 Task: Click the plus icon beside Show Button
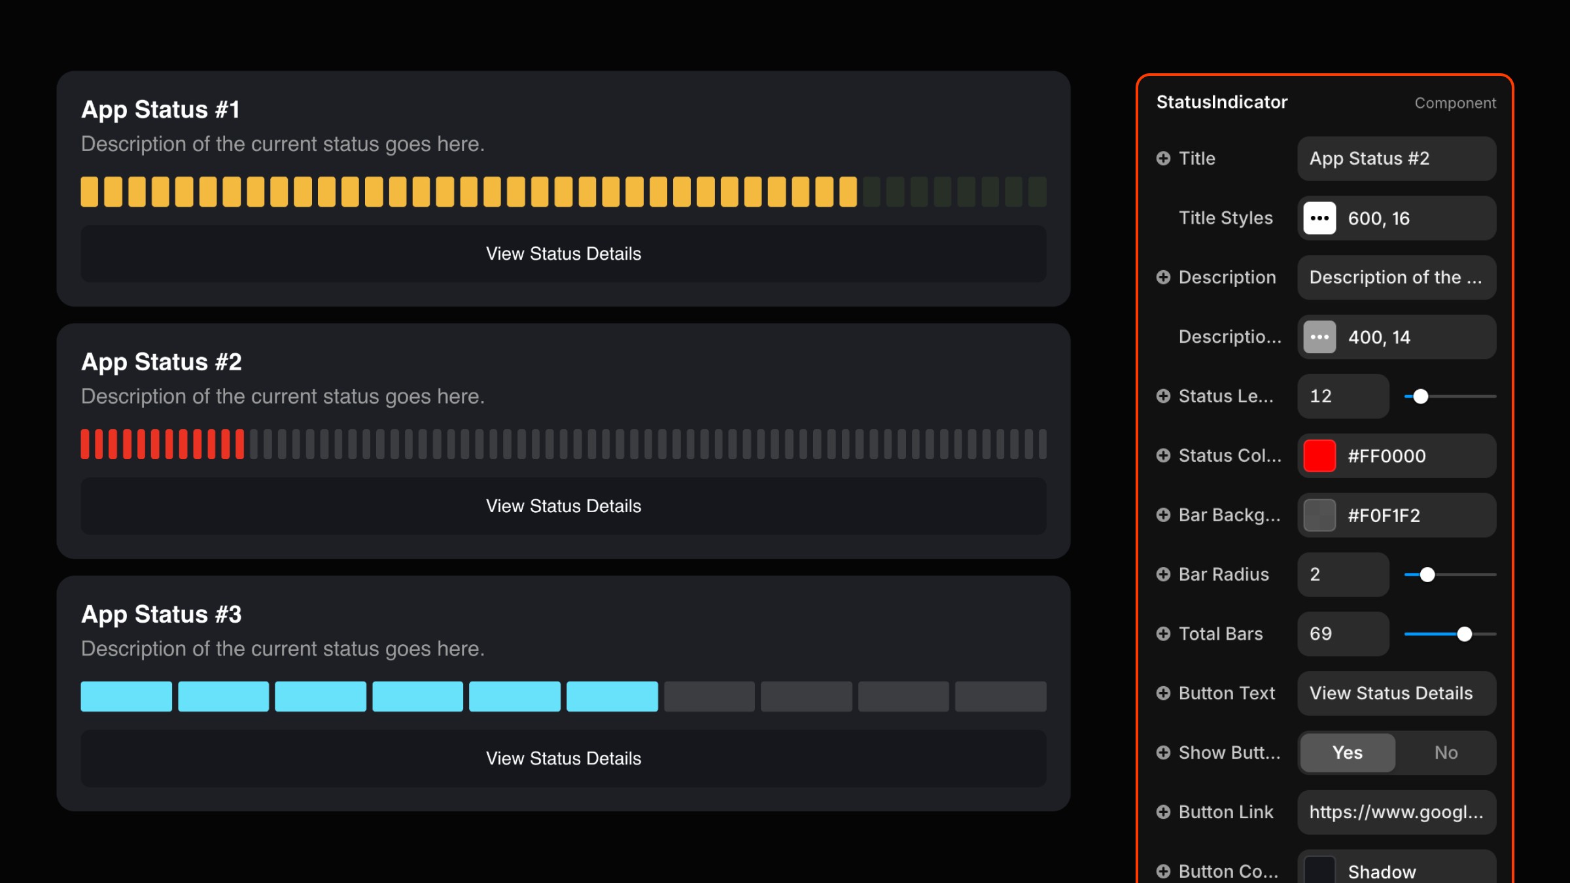1163,753
